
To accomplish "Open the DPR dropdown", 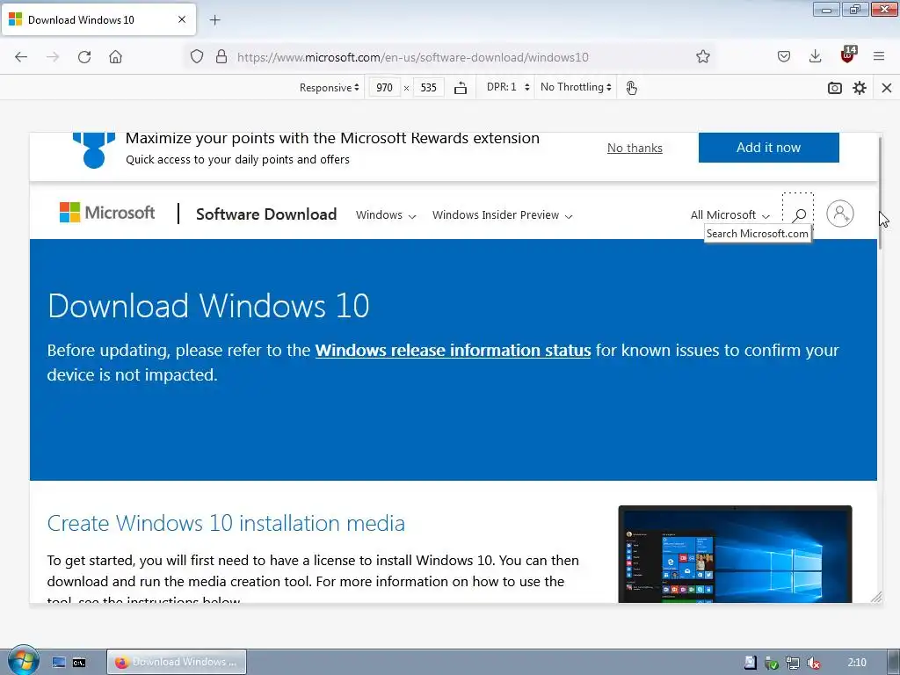I will [x=507, y=87].
